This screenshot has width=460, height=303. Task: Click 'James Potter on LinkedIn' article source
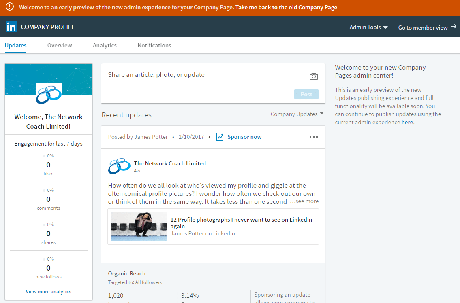point(203,233)
